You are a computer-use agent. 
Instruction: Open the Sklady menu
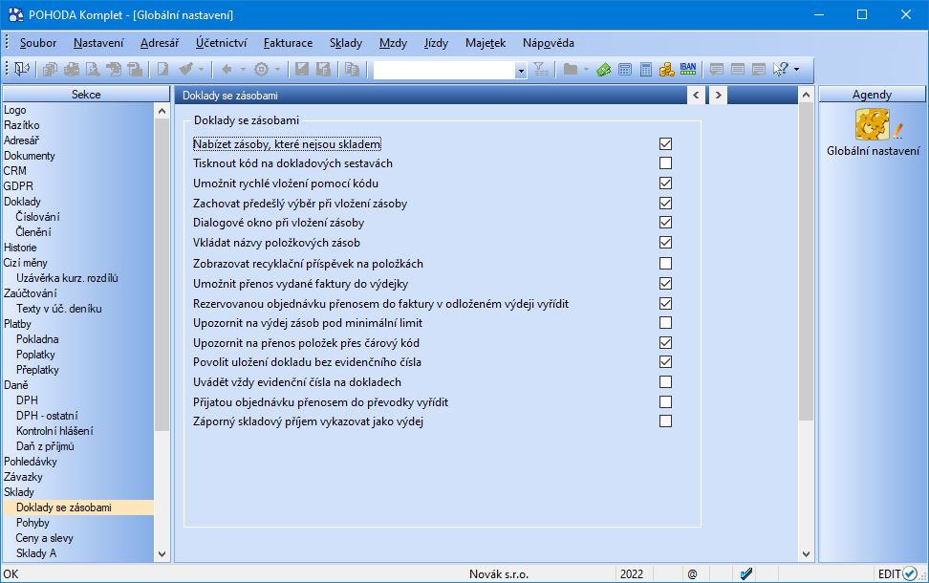click(x=345, y=43)
